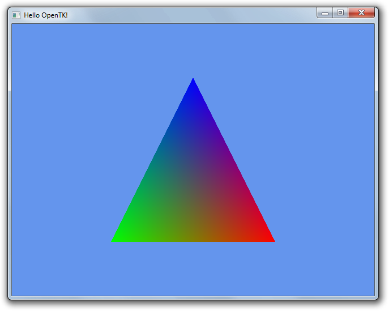Click the background directly above the triangle's tip
Image resolution: width=389 pixels, height=311 pixels.
pos(193,51)
